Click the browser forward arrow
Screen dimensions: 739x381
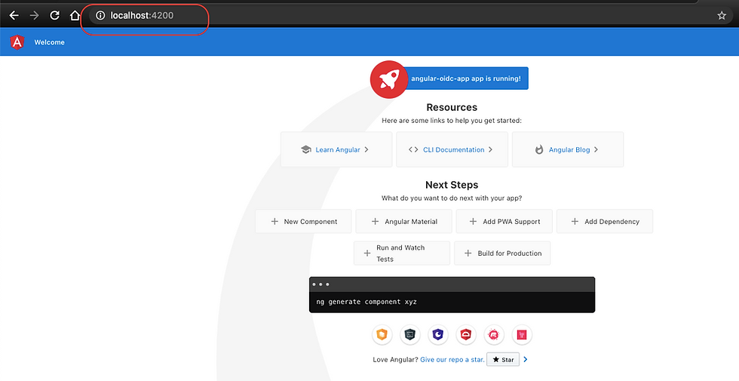click(35, 16)
